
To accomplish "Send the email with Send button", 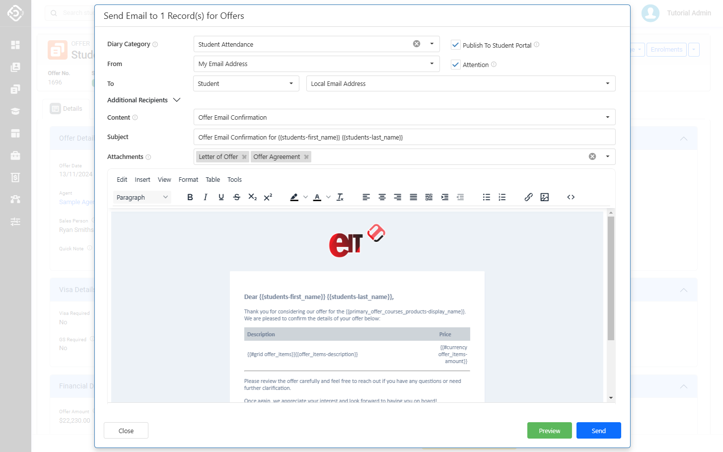I will pos(598,431).
